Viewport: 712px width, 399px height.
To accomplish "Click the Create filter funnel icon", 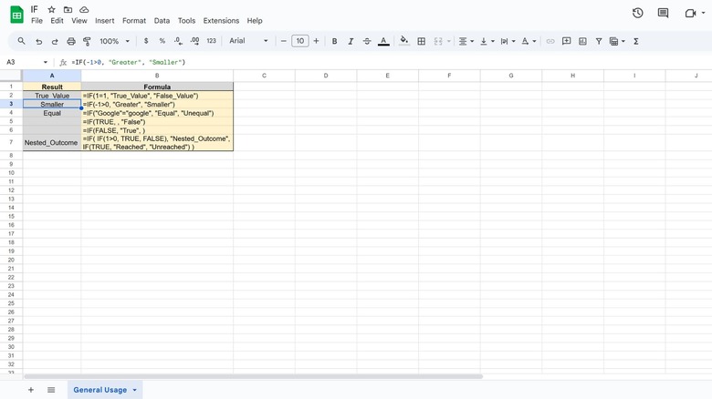I will (599, 41).
